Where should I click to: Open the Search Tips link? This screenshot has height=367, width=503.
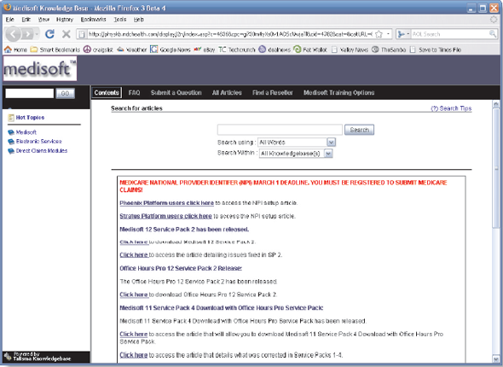point(451,108)
